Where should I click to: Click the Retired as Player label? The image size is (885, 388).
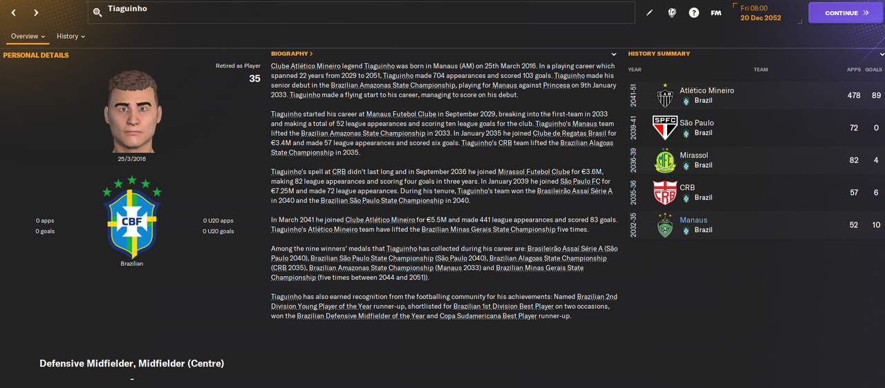[x=238, y=66]
